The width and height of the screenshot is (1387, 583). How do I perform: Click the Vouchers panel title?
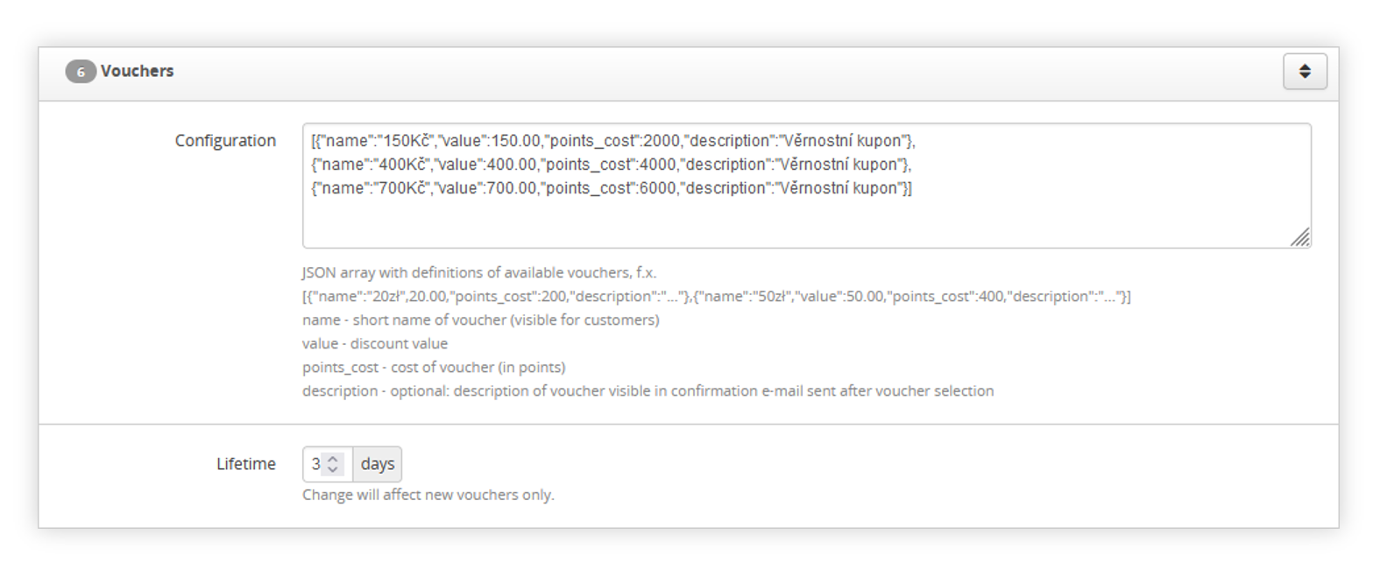click(x=137, y=71)
